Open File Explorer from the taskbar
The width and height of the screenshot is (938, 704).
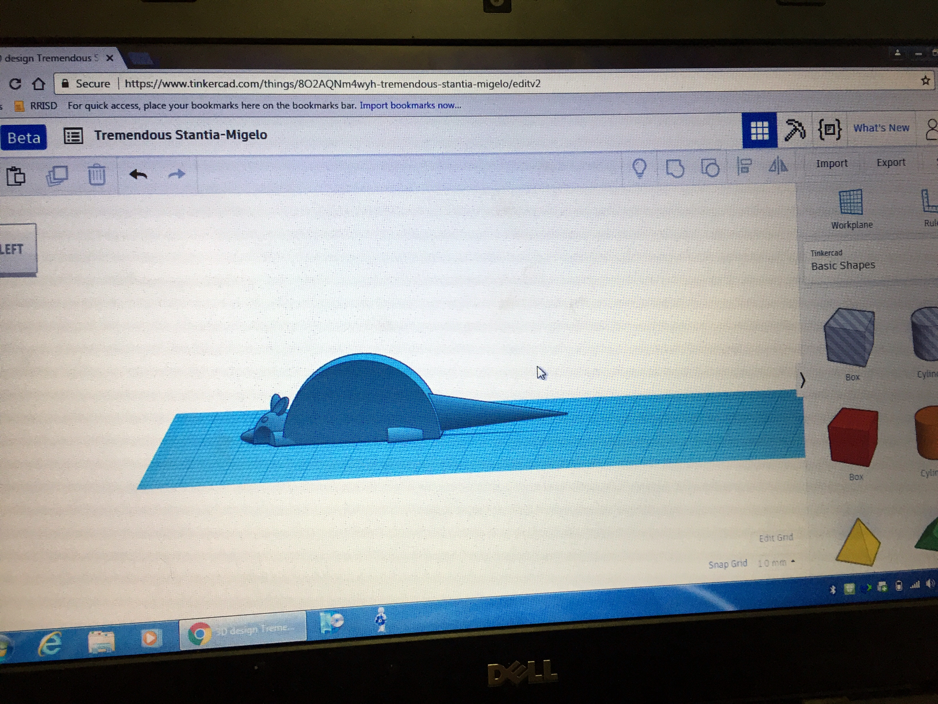coord(101,641)
